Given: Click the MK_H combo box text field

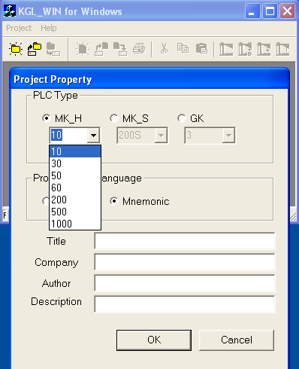Looking at the screenshot, I should (68, 136).
